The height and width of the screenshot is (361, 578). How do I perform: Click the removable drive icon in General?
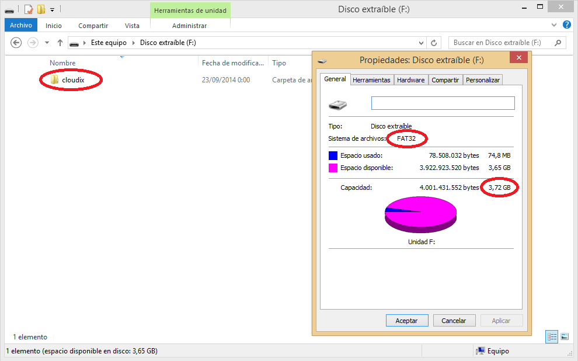point(337,105)
